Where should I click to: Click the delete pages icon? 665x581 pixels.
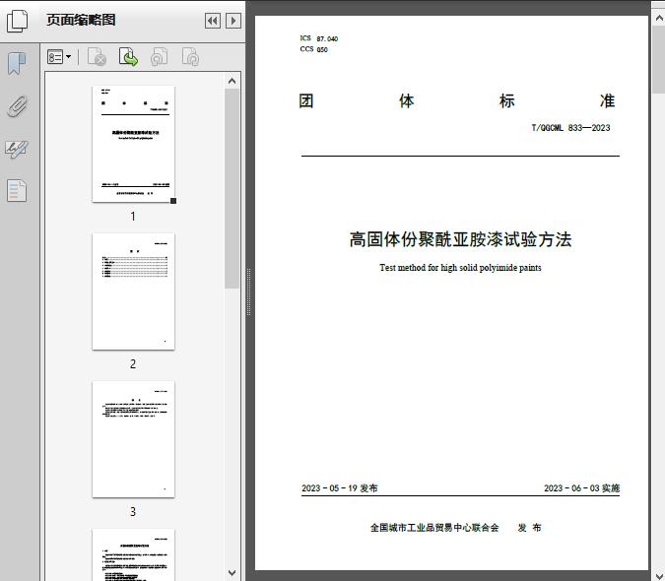[x=97, y=57]
